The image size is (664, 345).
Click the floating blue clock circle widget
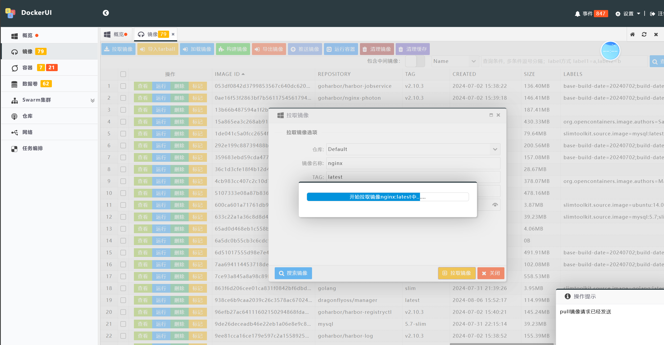(x=610, y=51)
